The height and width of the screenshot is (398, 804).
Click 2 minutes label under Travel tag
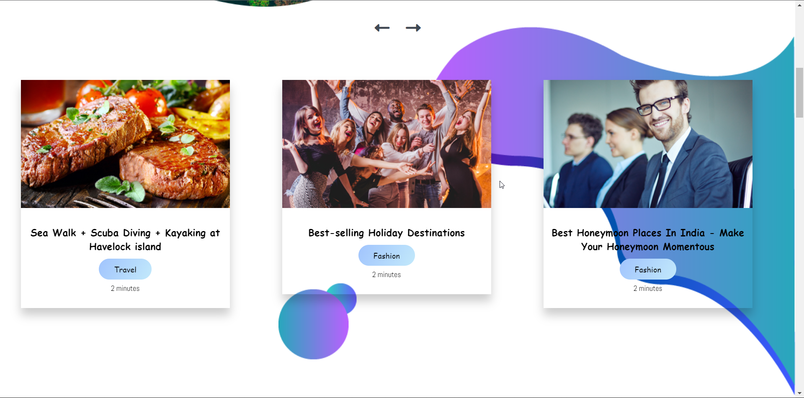[125, 288]
